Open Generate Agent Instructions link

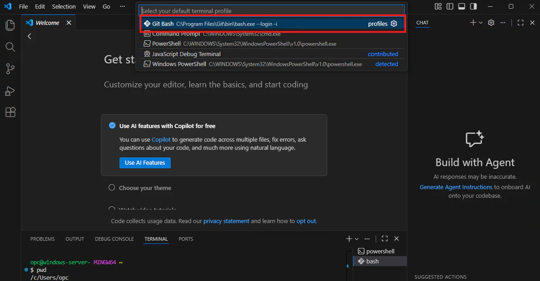coord(456,187)
